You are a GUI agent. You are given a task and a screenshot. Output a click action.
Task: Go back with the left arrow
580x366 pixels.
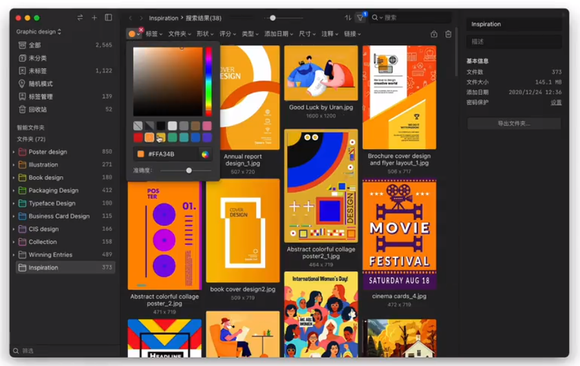point(130,17)
